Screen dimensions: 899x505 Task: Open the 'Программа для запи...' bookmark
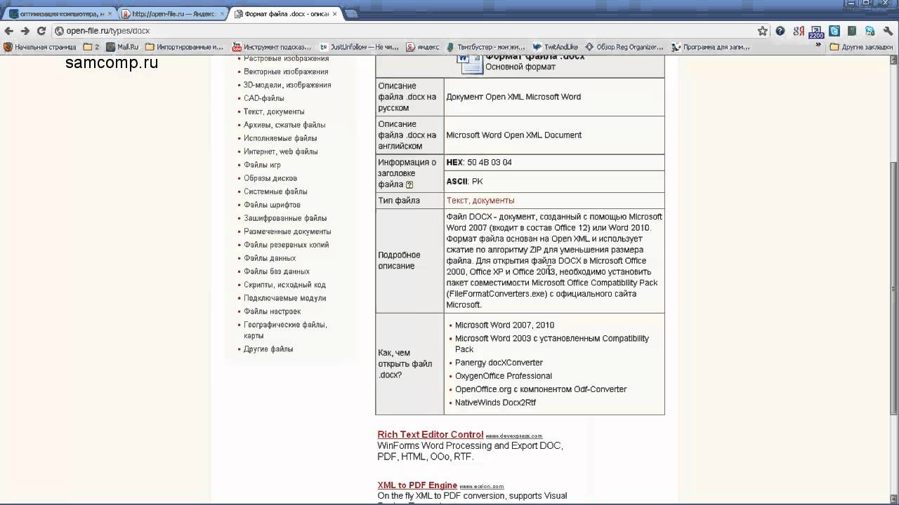pyautogui.click(x=711, y=47)
